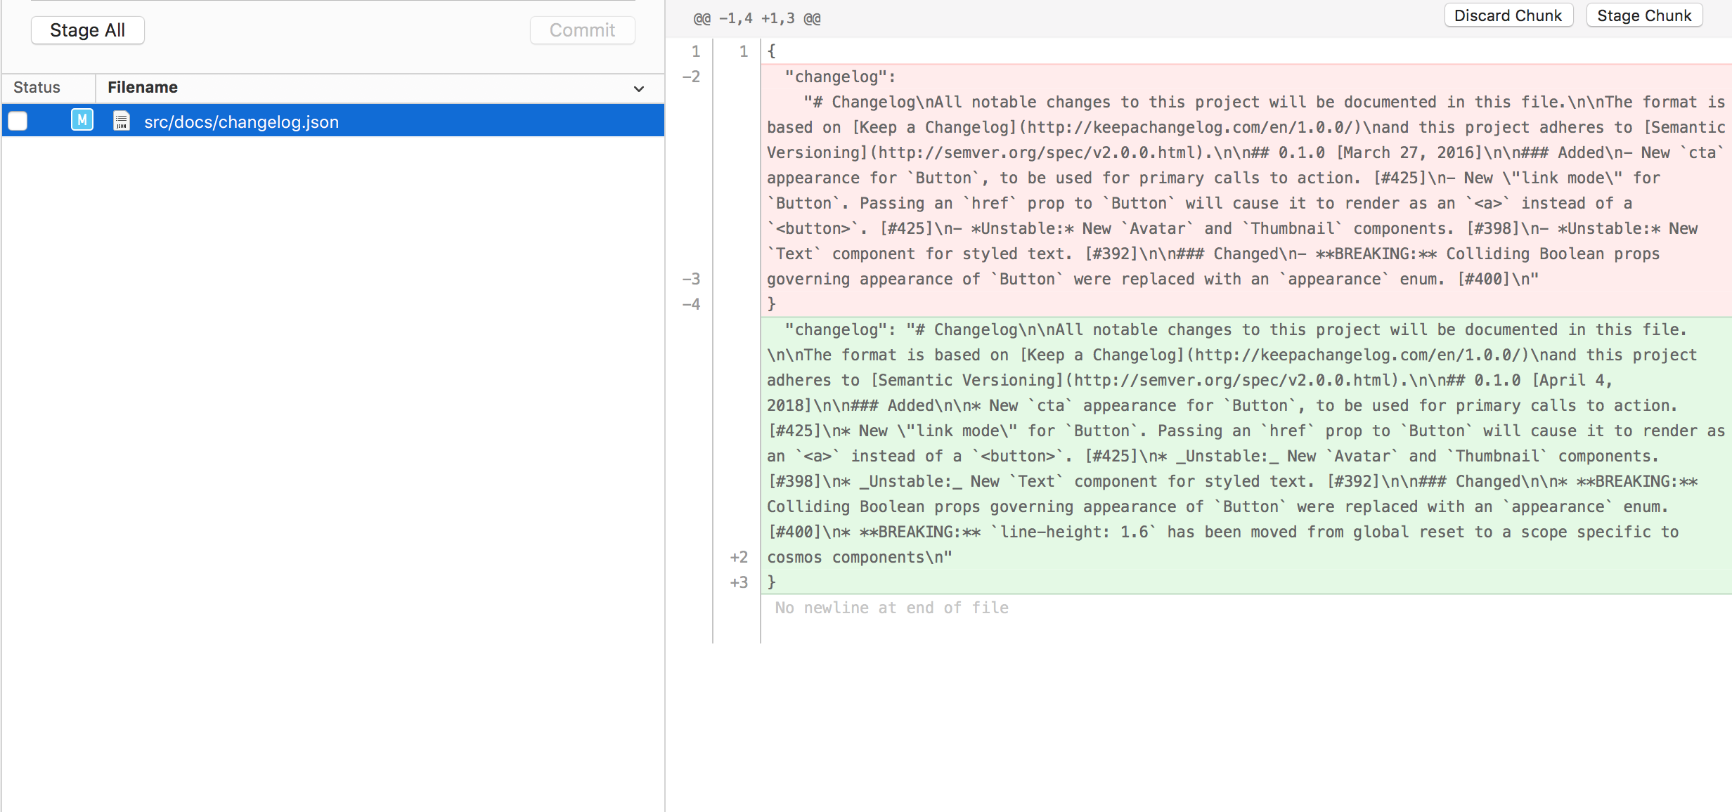Click the +2 marker in the right gutter
The image size is (1732, 812).
pyautogui.click(x=739, y=556)
